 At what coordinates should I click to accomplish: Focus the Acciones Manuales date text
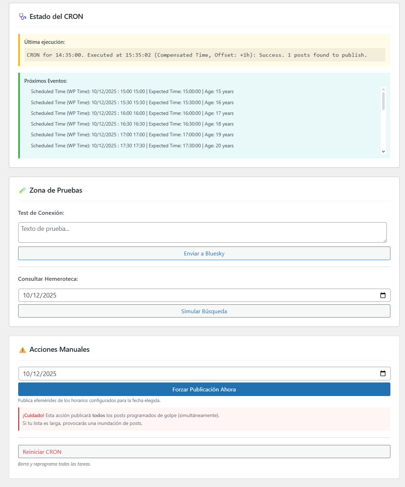tap(40, 374)
